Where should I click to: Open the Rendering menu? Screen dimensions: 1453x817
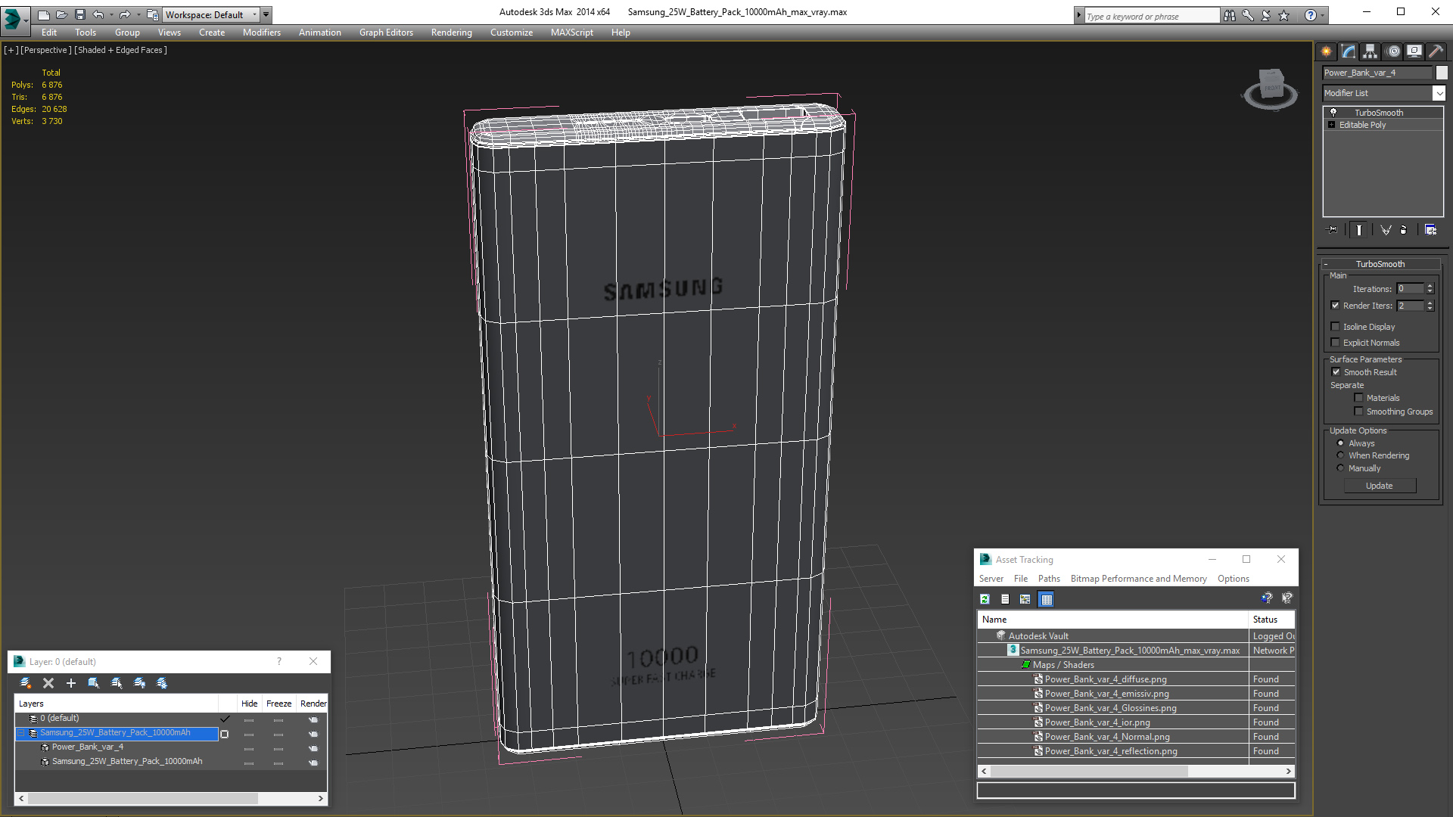(x=451, y=33)
